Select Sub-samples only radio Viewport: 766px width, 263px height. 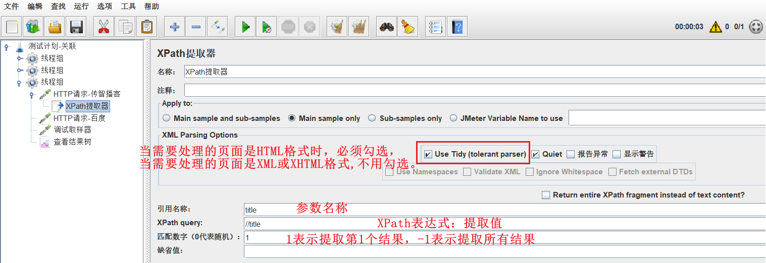(x=372, y=118)
